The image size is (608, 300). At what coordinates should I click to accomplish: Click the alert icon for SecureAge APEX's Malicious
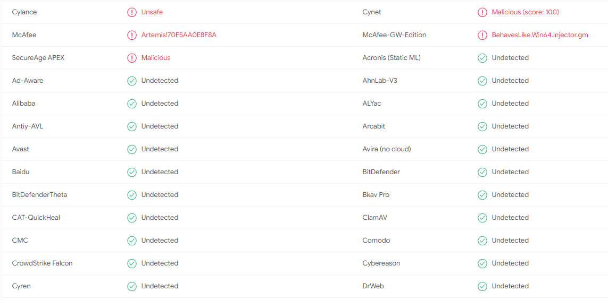132,58
